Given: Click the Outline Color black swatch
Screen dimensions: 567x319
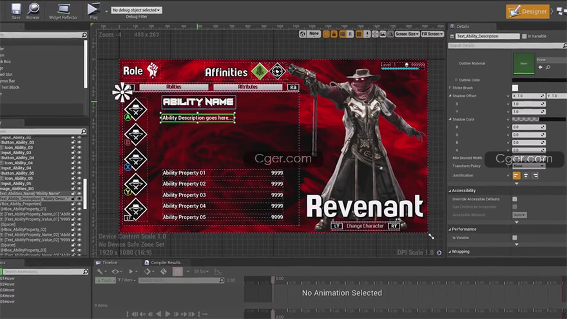Looking at the screenshot, I should pyautogui.click(x=539, y=80).
